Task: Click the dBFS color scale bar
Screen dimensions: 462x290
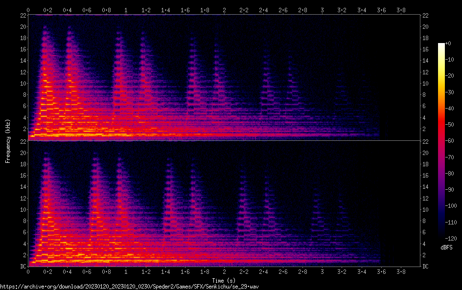Action: (x=441, y=142)
